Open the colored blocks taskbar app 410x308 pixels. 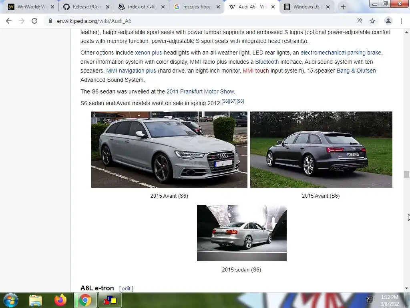[110, 300]
